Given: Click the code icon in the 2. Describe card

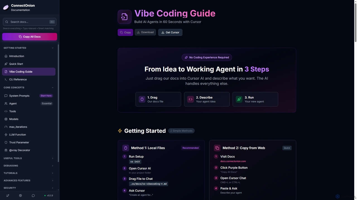Looking at the screenshot, I should [190, 99].
